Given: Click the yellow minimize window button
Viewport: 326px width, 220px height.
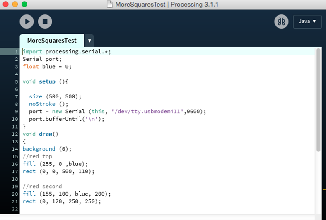Looking at the screenshot, I should (x=15, y=4).
